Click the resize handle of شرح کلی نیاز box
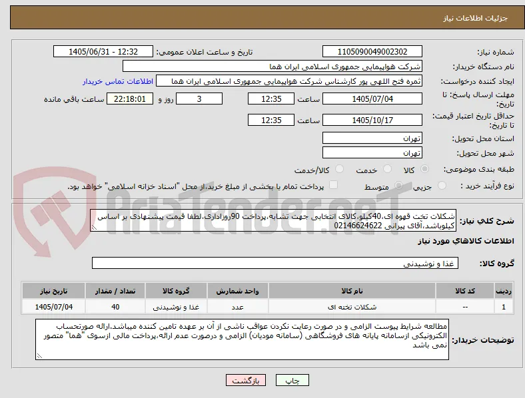525x398 pixels. (94, 228)
